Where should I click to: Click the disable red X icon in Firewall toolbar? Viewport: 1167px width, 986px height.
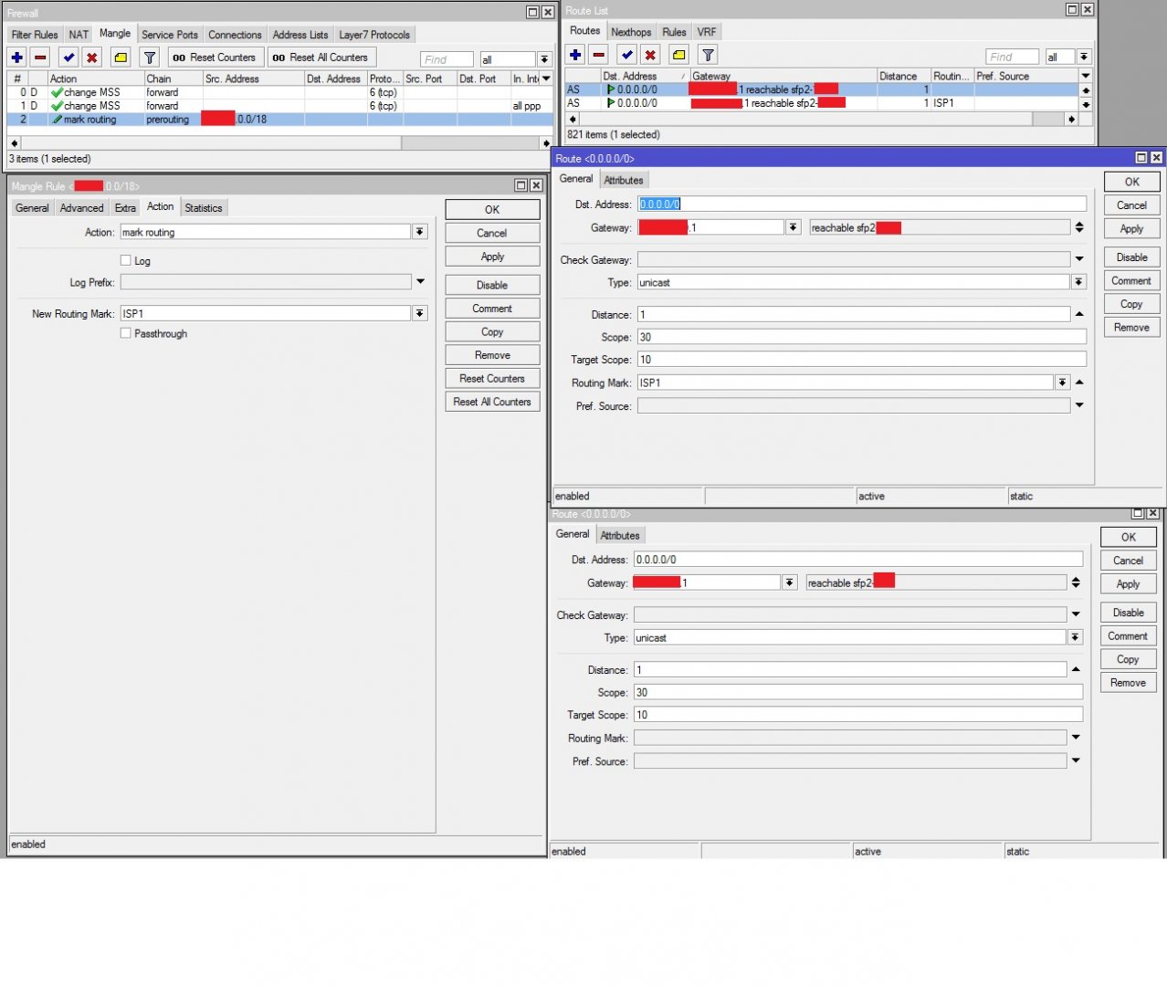pyautogui.click(x=91, y=58)
